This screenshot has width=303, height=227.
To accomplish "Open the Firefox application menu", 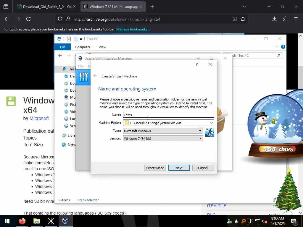I will [296, 19].
